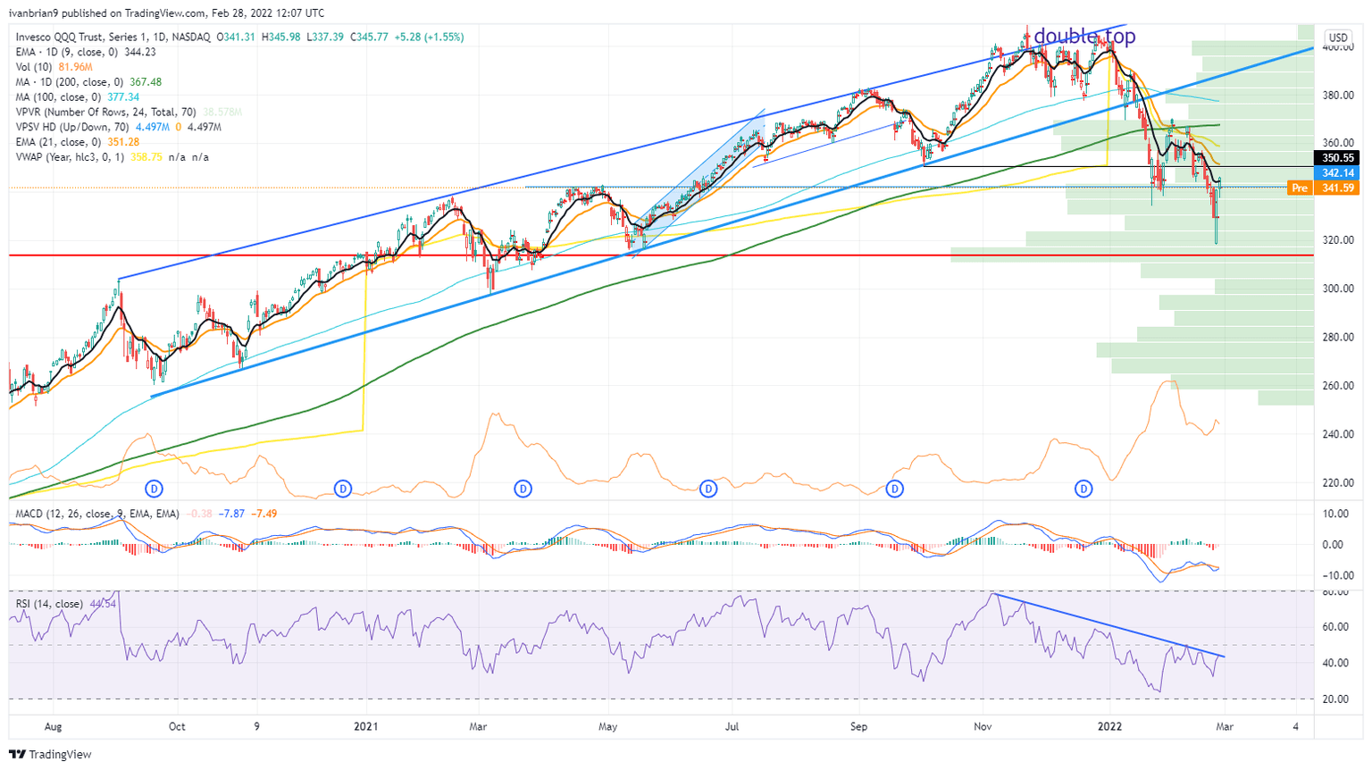The image size is (1372, 770).
Task: Select the Vol (10) indicator legend
Action: 35,67
